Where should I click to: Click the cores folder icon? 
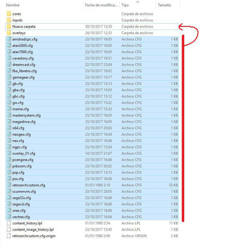click(9, 14)
